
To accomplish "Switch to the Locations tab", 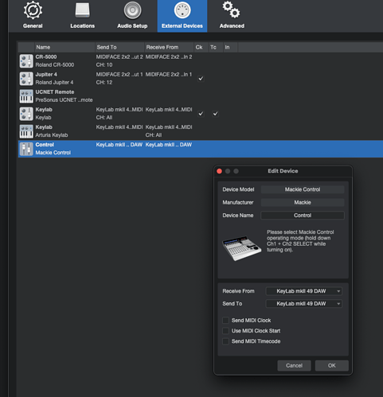I will tap(82, 15).
